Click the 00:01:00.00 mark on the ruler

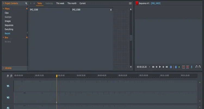pyautogui.click(x=144, y=75)
